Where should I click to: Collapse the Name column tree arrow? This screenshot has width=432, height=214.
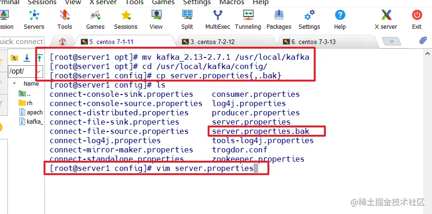[x=14, y=83]
